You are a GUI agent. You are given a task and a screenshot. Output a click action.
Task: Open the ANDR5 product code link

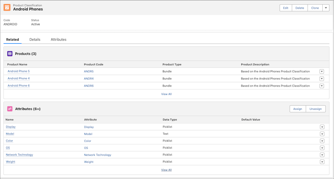pyautogui.click(x=89, y=72)
